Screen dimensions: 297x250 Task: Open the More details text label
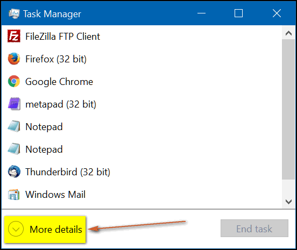tap(56, 230)
